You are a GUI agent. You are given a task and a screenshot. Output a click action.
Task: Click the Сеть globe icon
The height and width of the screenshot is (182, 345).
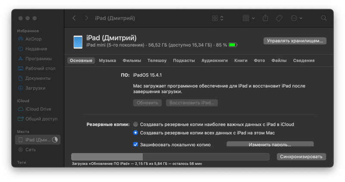point(20,150)
